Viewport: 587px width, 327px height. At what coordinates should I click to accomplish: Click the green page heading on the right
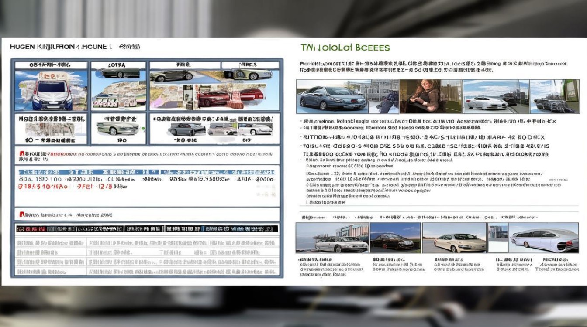coord(345,48)
